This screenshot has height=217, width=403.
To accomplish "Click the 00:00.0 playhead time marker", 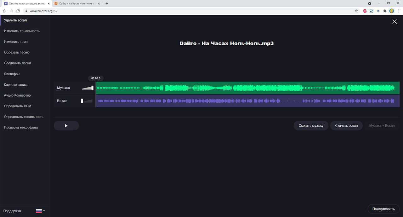I will [96, 78].
